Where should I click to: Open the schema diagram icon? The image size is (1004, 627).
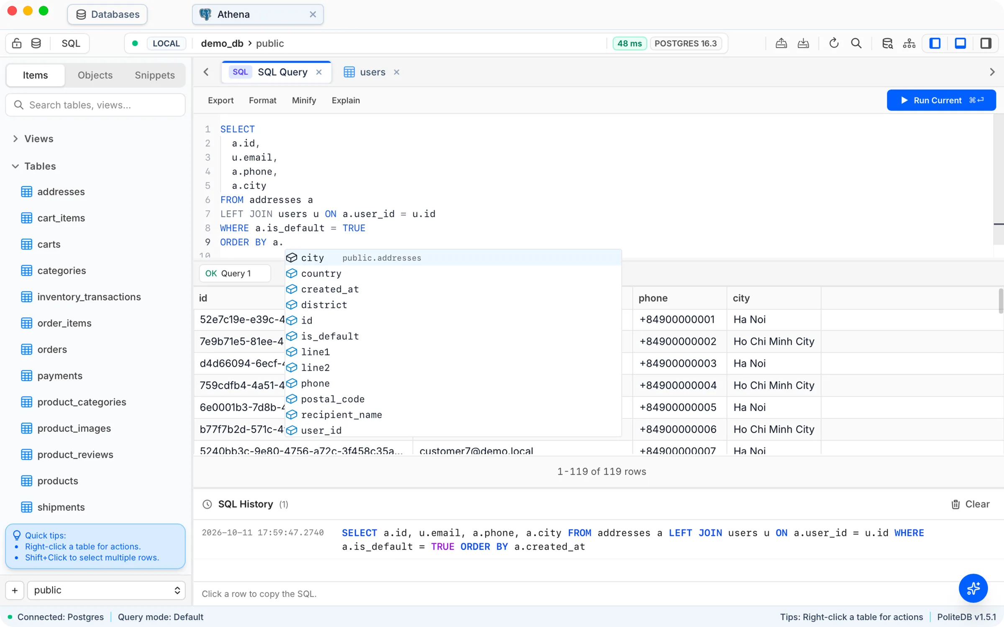click(x=909, y=43)
